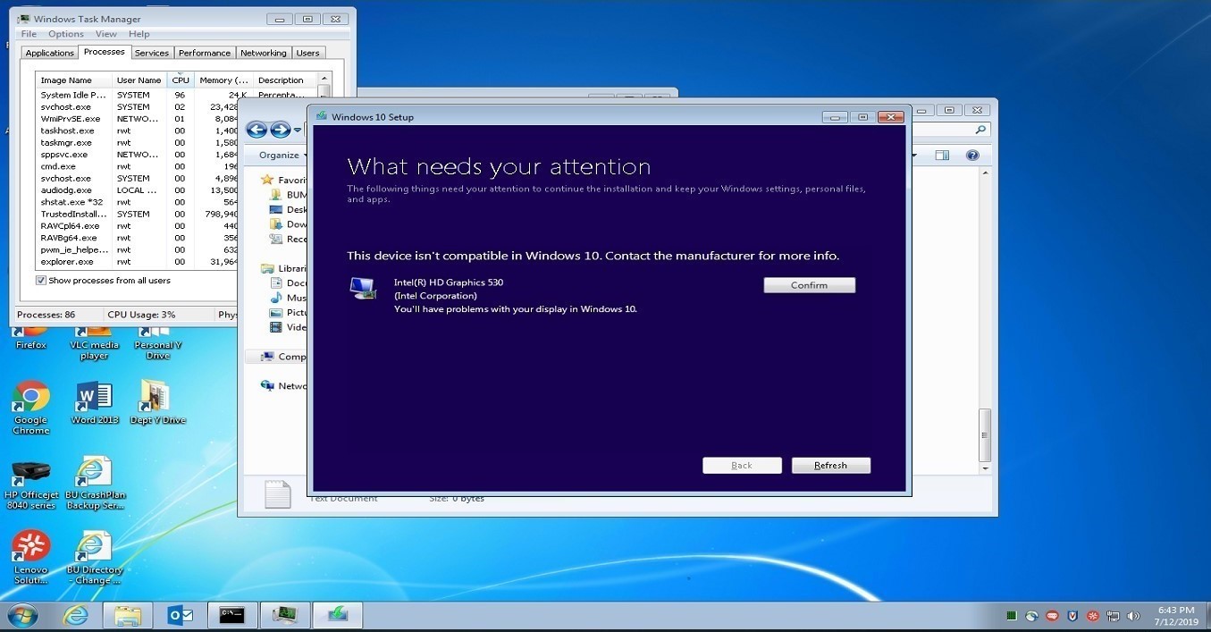Open the recent pages dropdown in Explorer

(298, 131)
